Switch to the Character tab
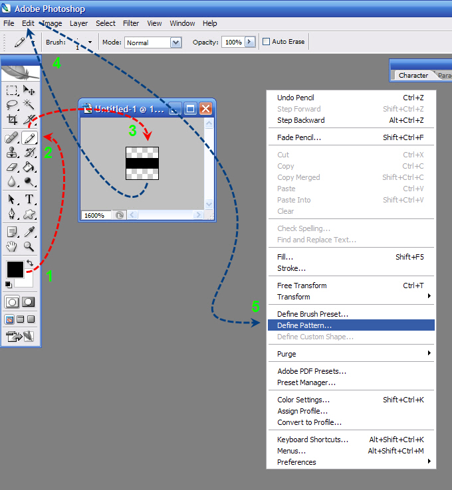Image resolution: width=452 pixels, height=490 pixels. 413,75
